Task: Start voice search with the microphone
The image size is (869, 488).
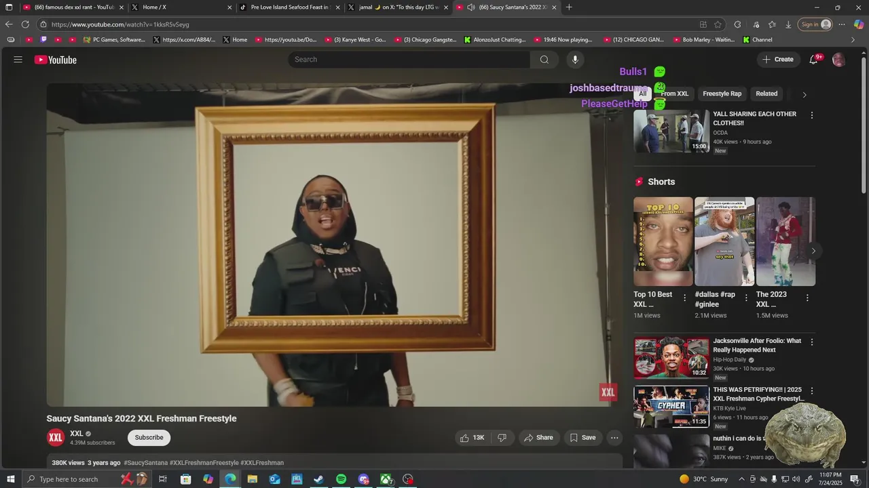Action: [575, 60]
